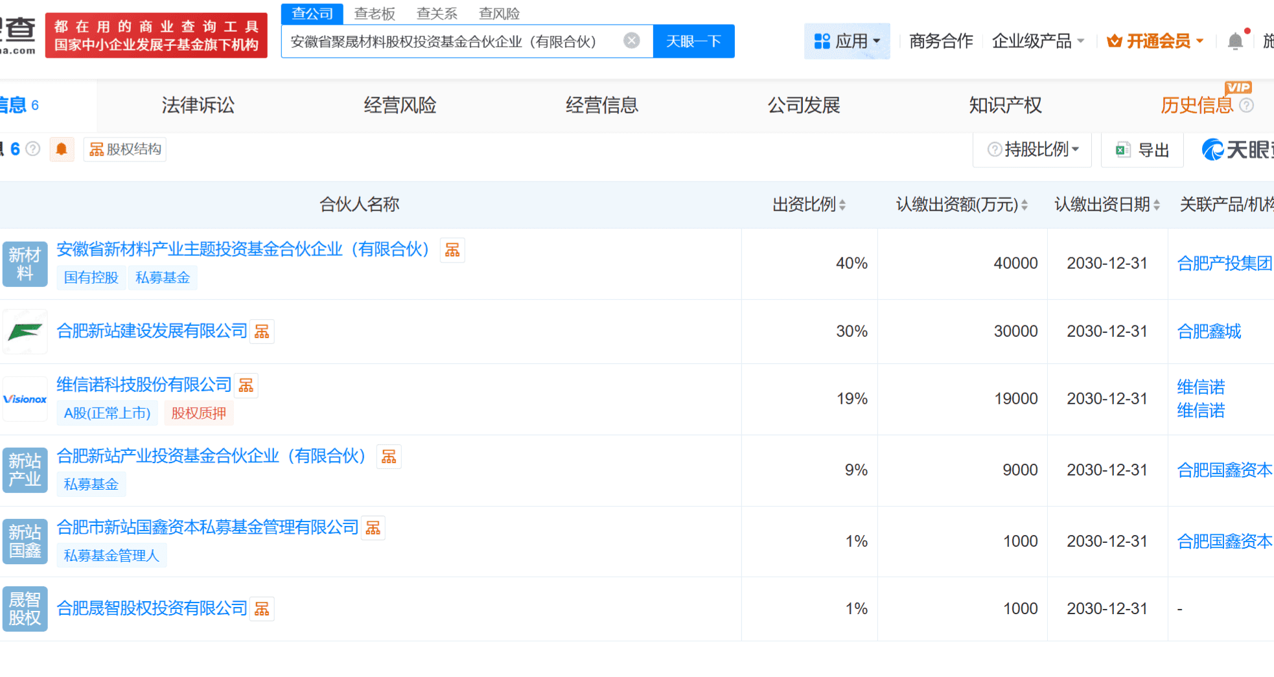Open 合肥新站建设发展有限公司 company page
Image resolution: width=1274 pixels, height=677 pixels.
152,331
